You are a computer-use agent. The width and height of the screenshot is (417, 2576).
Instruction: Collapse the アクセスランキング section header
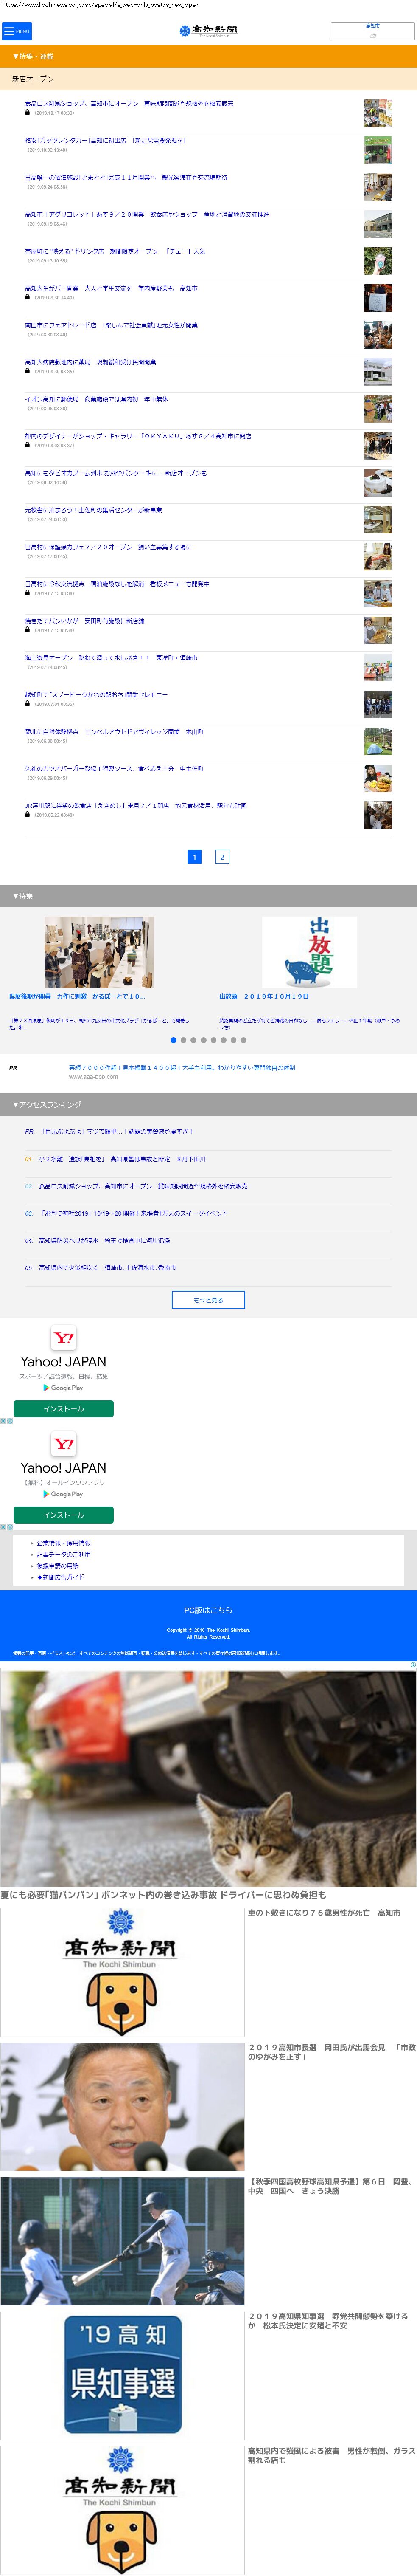point(209,1104)
